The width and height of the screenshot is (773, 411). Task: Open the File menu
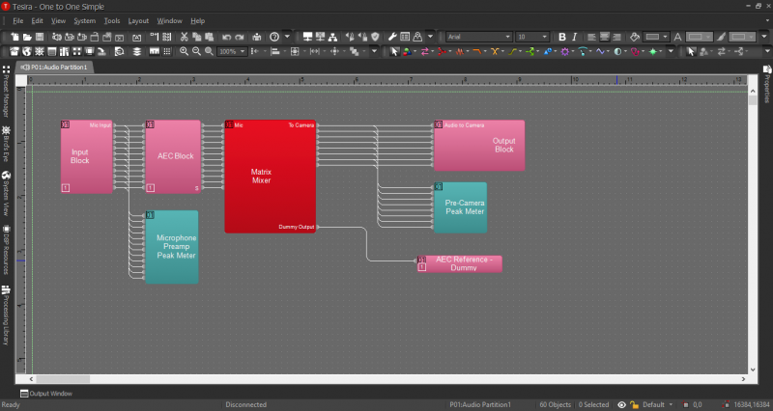17,20
